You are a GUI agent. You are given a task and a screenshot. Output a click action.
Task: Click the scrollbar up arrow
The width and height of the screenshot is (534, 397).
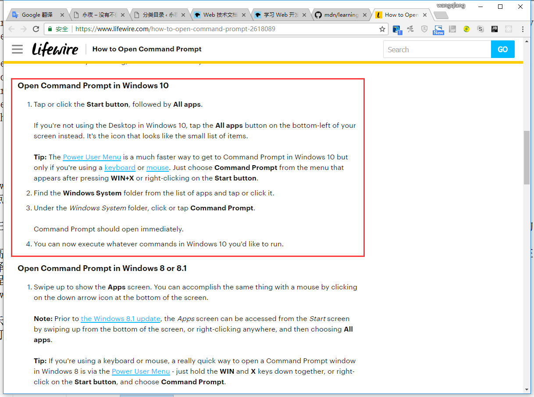[527, 41]
